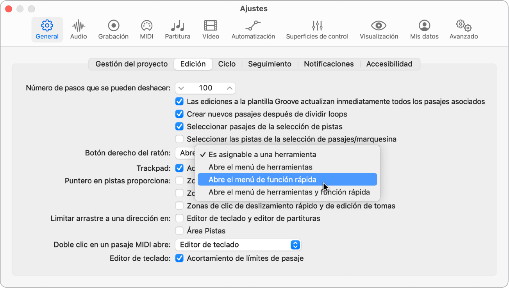Open the Grabación settings pane
Screen dimensions: 509x288
click(x=113, y=30)
